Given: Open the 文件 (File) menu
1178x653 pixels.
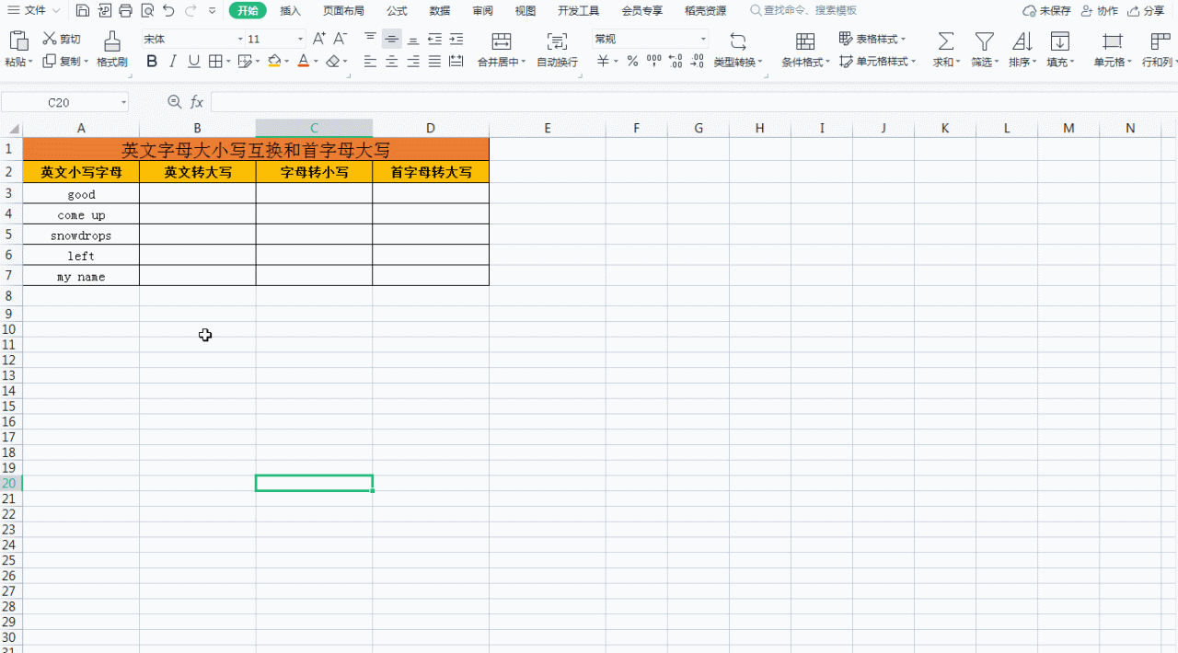Looking at the screenshot, I should 34,11.
